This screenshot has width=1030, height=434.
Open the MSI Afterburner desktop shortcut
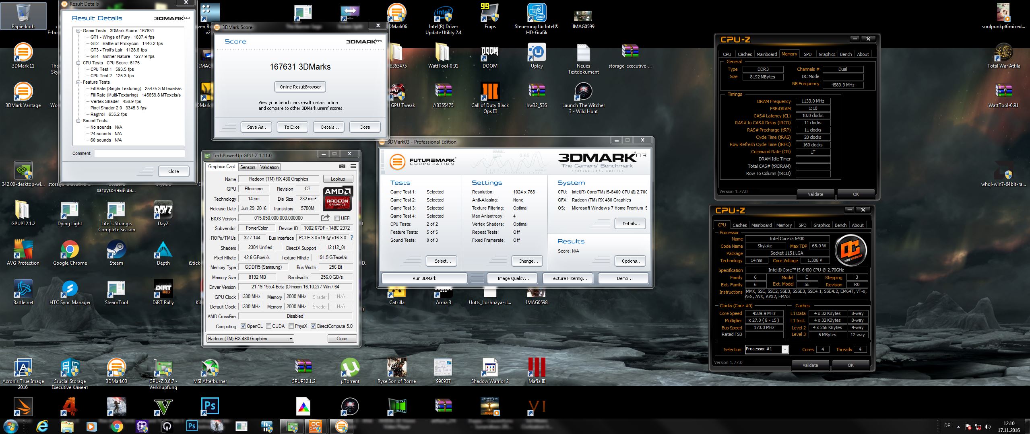210,371
